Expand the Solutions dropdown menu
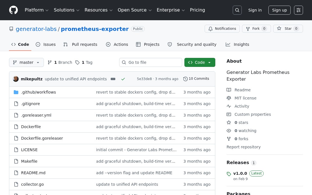The height and width of the screenshot is (195, 312). coord(66,10)
